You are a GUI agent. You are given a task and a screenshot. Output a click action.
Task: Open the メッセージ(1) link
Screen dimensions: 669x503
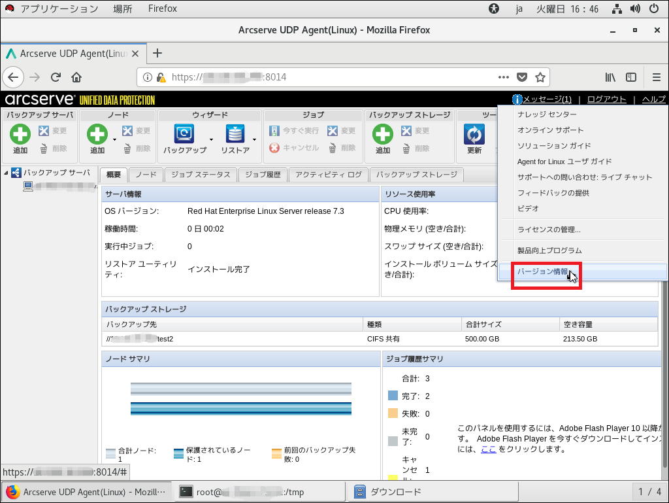pos(547,99)
